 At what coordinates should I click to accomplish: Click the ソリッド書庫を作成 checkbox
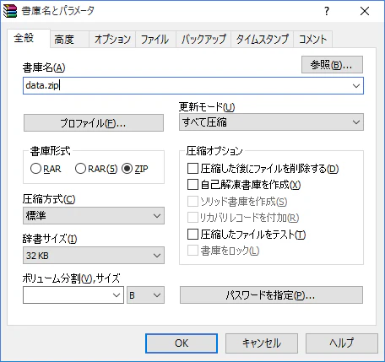(x=192, y=202)
